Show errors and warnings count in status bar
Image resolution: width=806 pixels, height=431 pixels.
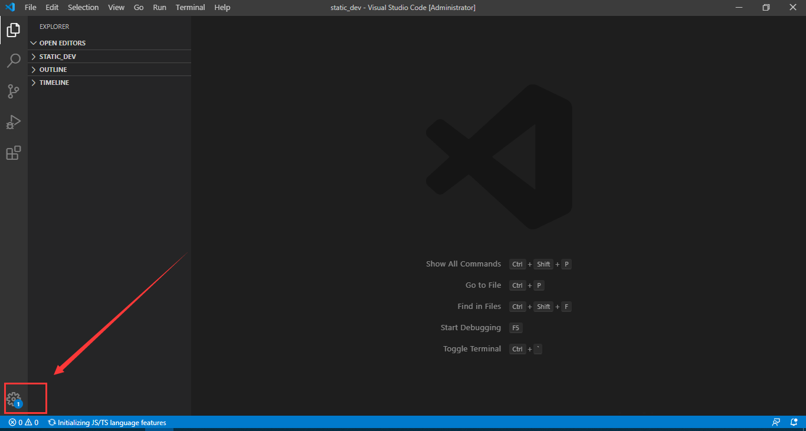coord(24,423)
